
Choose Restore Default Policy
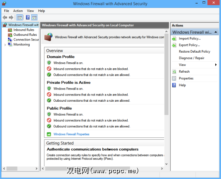(195, 52)
